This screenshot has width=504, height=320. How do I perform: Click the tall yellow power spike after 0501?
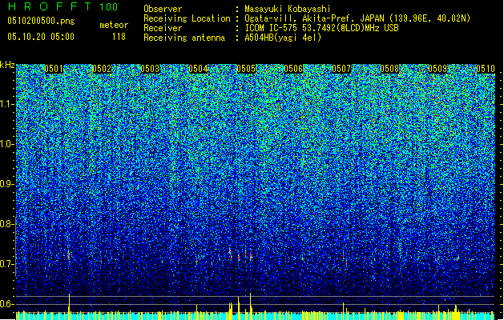[x=69, y=303]
